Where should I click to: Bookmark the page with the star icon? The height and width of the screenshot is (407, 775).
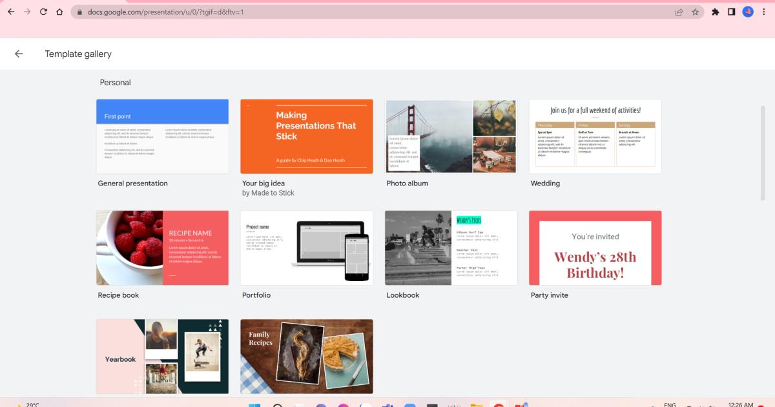pyautogui.click(x=696, y=11)
